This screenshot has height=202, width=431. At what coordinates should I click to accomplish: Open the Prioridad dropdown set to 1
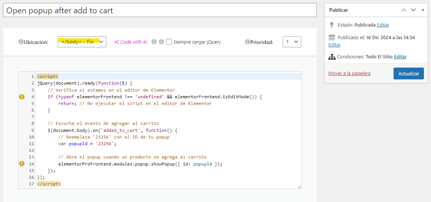pos(292,42)
